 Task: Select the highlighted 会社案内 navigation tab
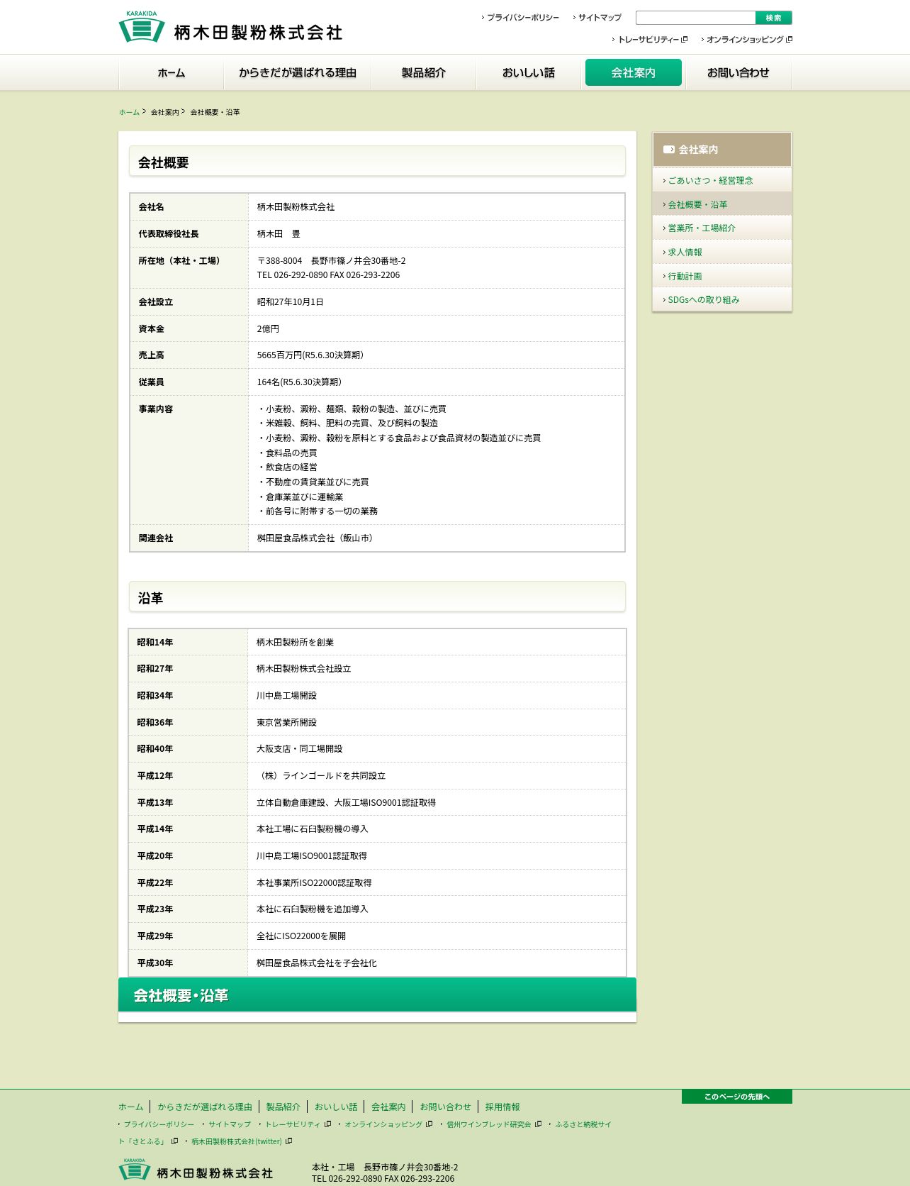tap(634, 72)
